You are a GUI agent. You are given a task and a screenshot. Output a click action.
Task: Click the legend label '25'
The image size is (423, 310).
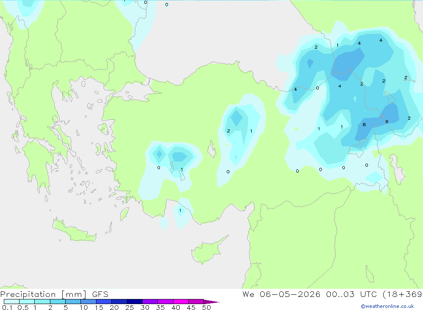coord(129,307)
